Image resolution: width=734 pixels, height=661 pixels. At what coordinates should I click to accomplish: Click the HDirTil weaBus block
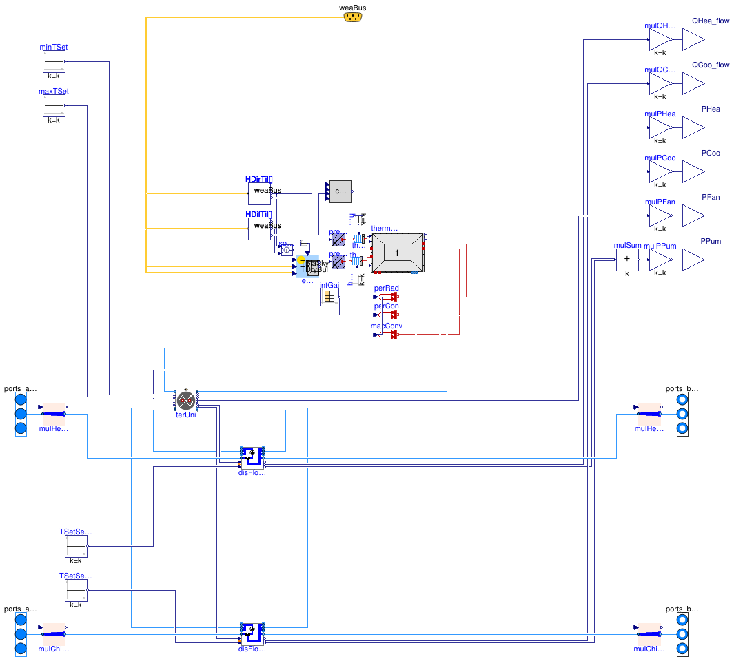pyautogui.click(x=259, y=193)
